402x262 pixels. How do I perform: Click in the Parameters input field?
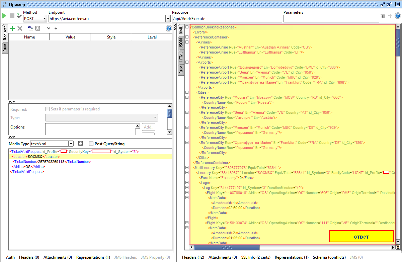pos(331,19)
